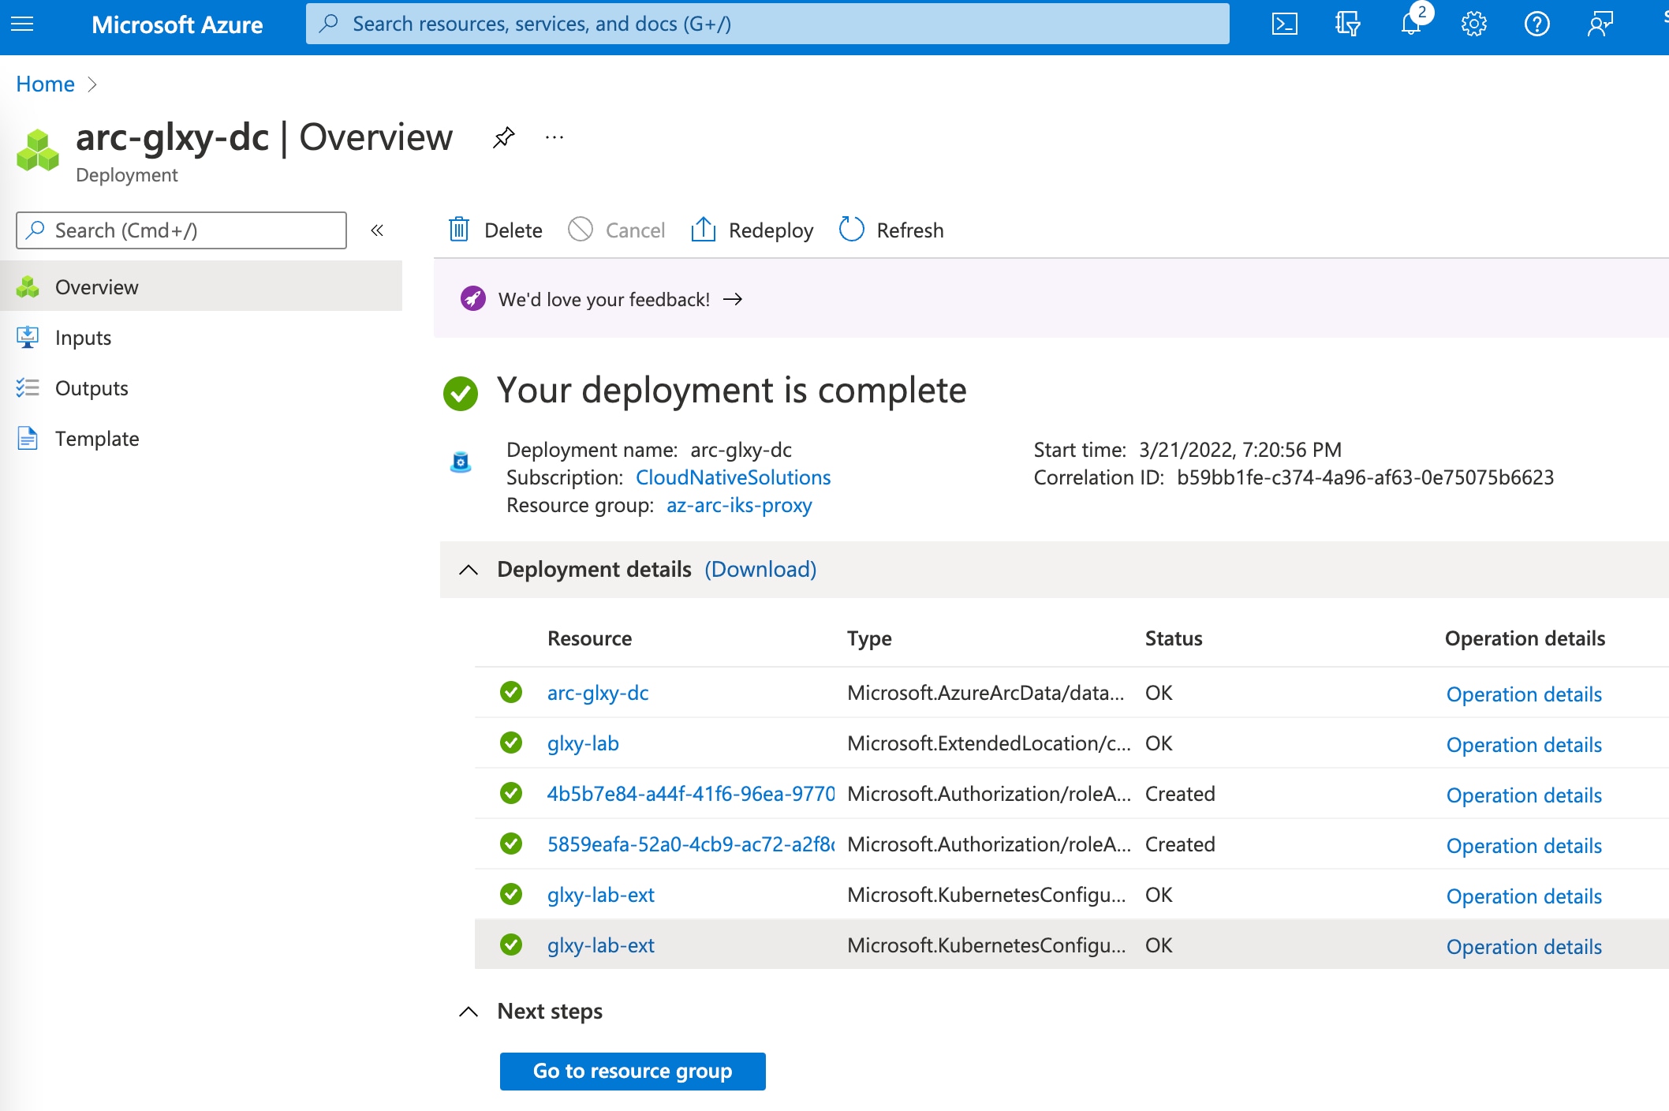Open the portal settings gear
Image resolution: width=1669 pixels, height=1111 pixels.
(x=1473, y=24)
